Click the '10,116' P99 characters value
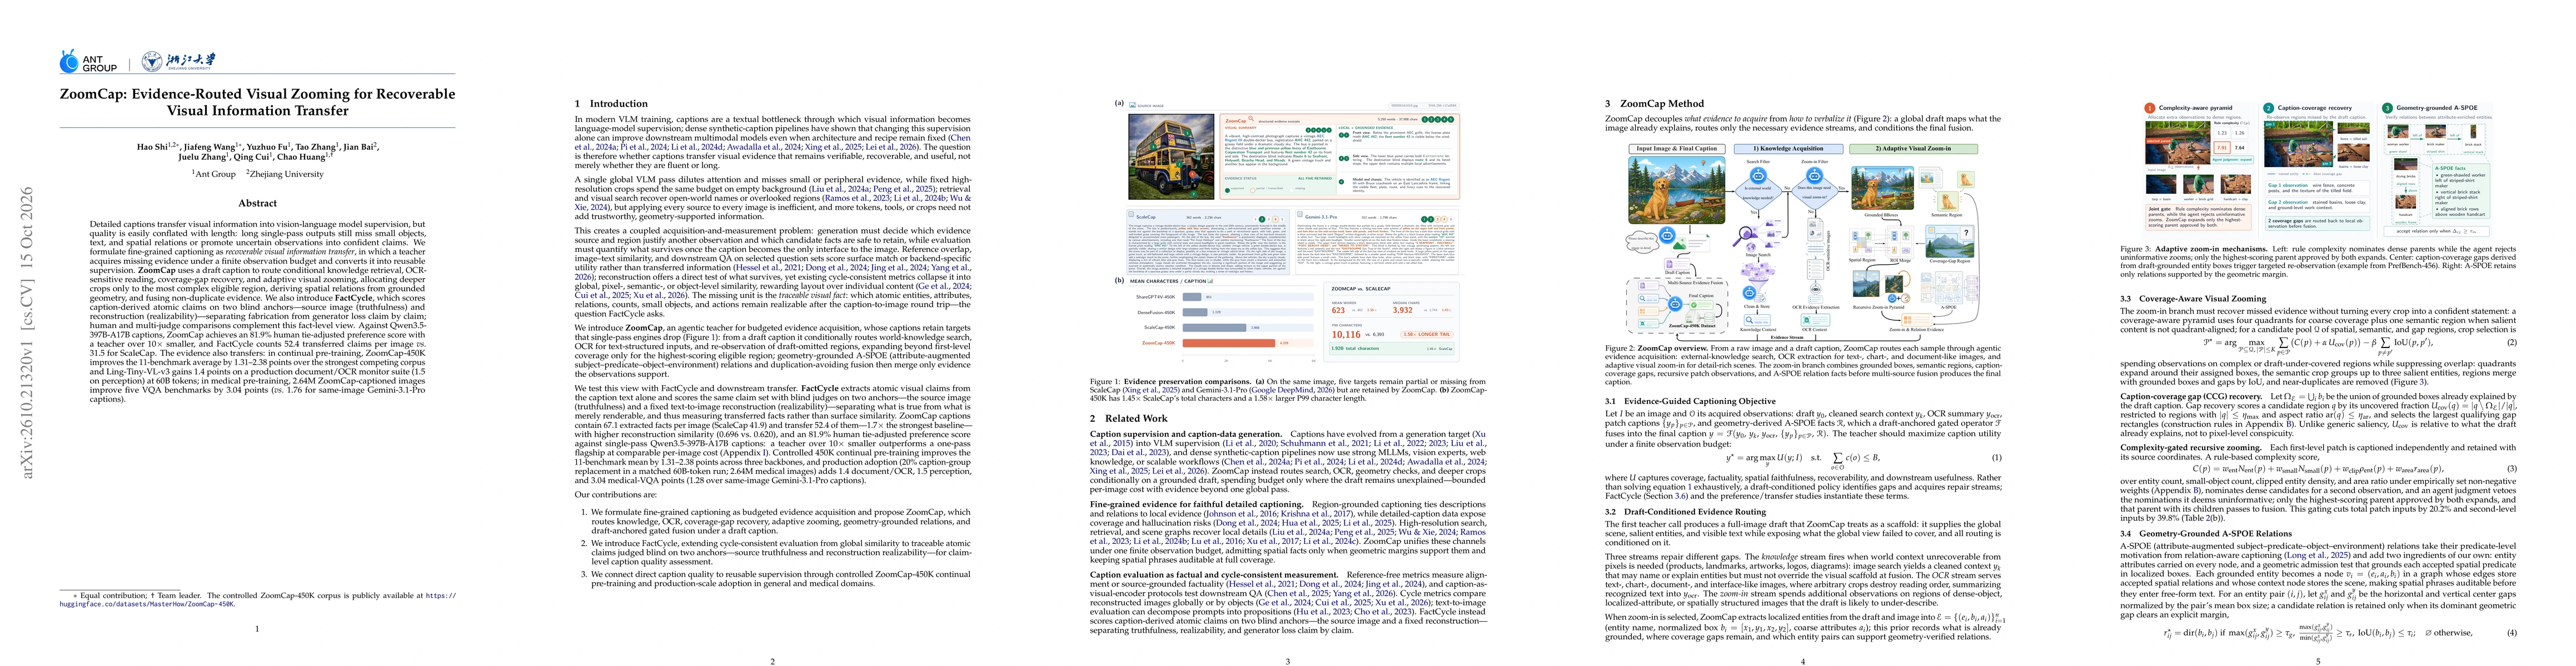This screenshot has width=2576, height=666. coord(1346,335)
